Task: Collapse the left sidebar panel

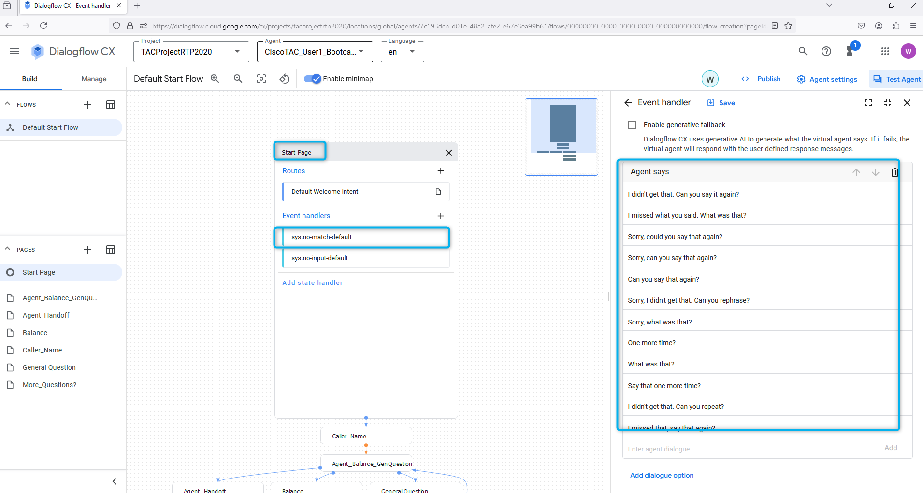Action: point(115,481)
